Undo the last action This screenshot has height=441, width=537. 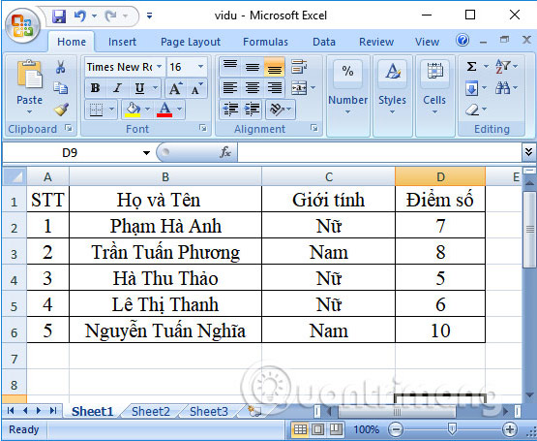click(x=80, y=16)
